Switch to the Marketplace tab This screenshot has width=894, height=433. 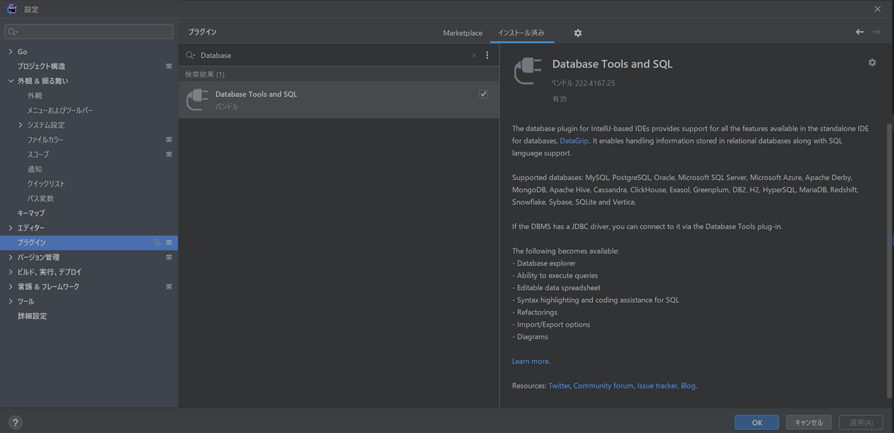point(463,33)
